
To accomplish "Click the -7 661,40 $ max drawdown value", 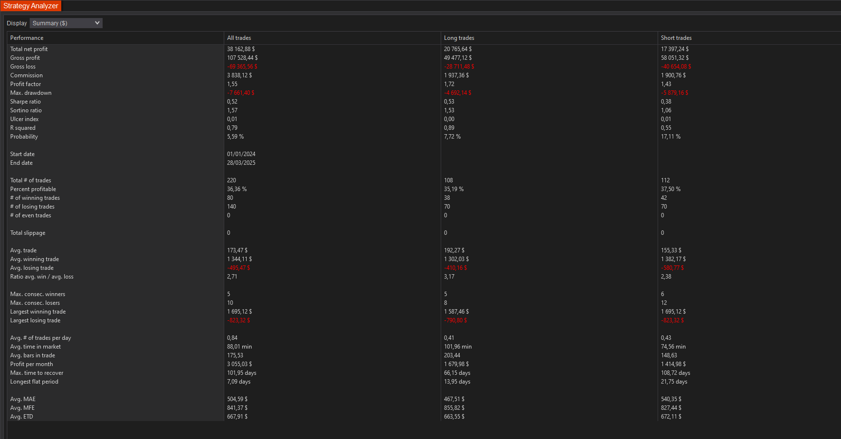I will 241,93.
